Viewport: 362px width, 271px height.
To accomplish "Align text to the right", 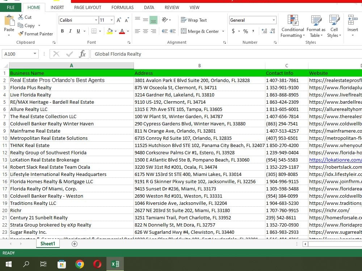I will (153, 31).
